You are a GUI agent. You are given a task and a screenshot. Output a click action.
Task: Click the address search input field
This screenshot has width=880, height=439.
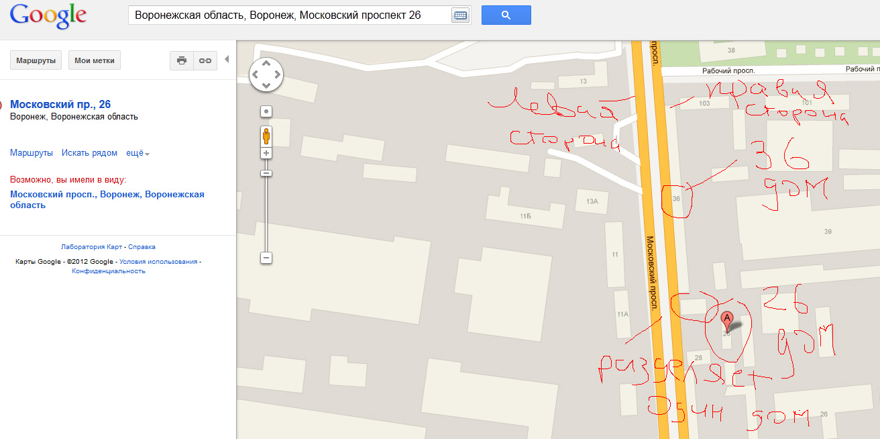[290, 15]
